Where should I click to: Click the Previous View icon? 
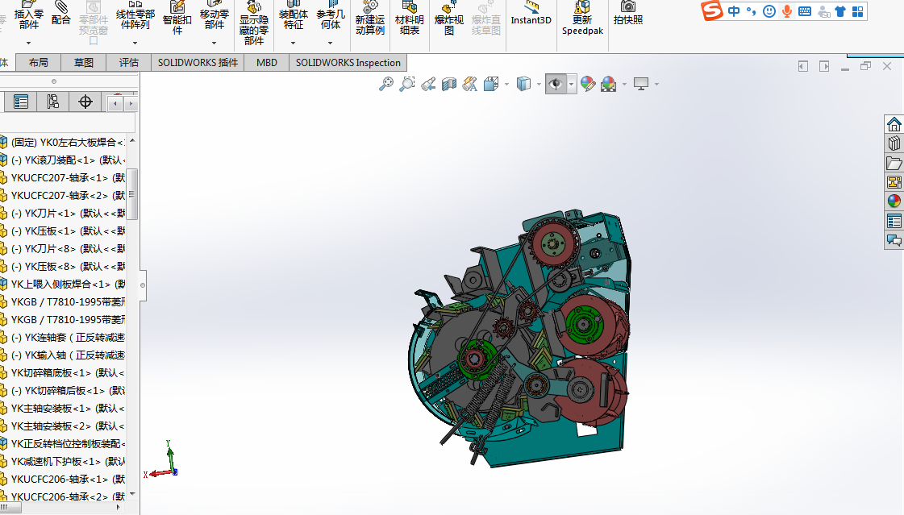428,84
